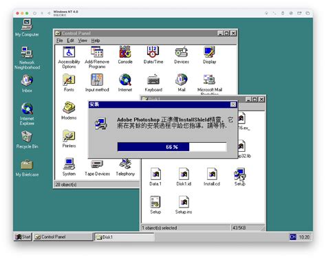The image size is (326, 259).
Task: Click the Disk1.id file icon
Action: pyautogui.click(x=184, y=177)
